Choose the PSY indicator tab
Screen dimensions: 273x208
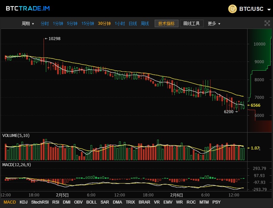click(x=216, y=202)
